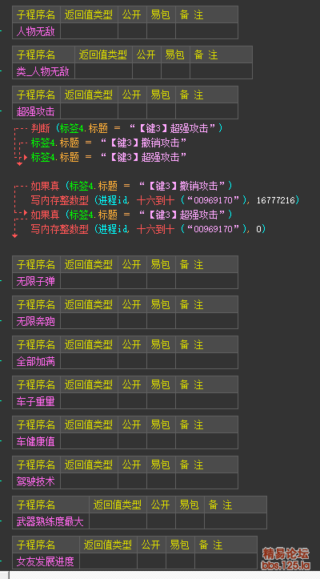The width and height of the screenshot is (320, 579).
Task: Select the 人物无敌 subroutine name cell
Action: point(36,31)
